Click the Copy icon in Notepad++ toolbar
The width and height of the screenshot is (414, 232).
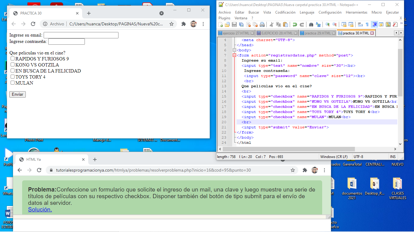tap(278, 24)
